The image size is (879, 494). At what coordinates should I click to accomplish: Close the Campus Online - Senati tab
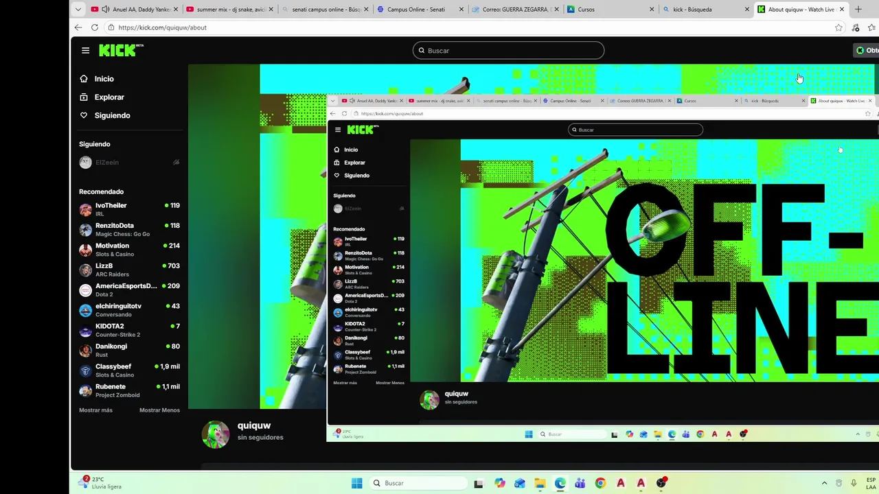pyautogui.click(x=461, y=10)
